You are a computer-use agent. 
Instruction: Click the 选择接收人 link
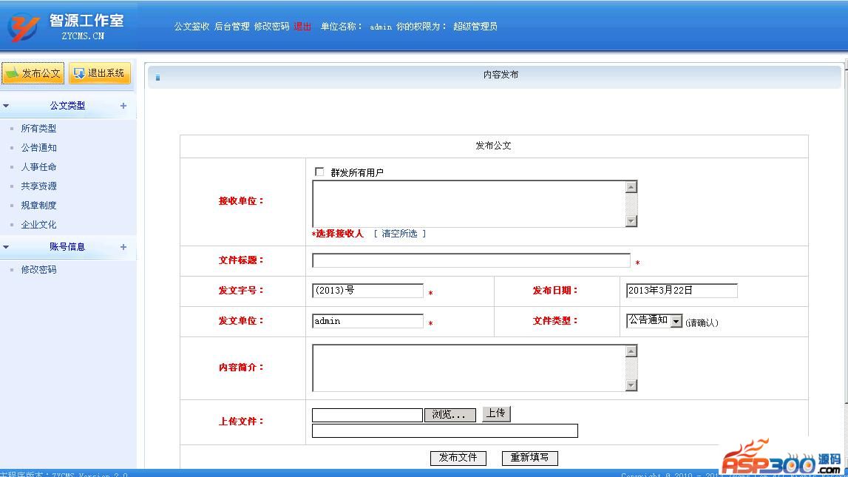click(339, 234)
